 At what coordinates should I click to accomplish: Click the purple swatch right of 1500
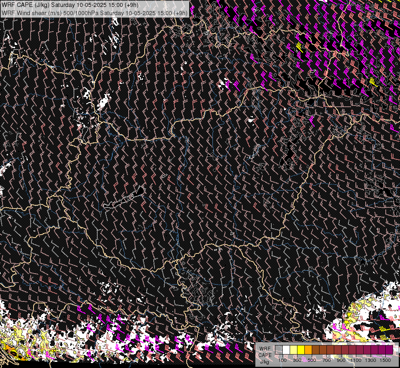pos(389,350)
